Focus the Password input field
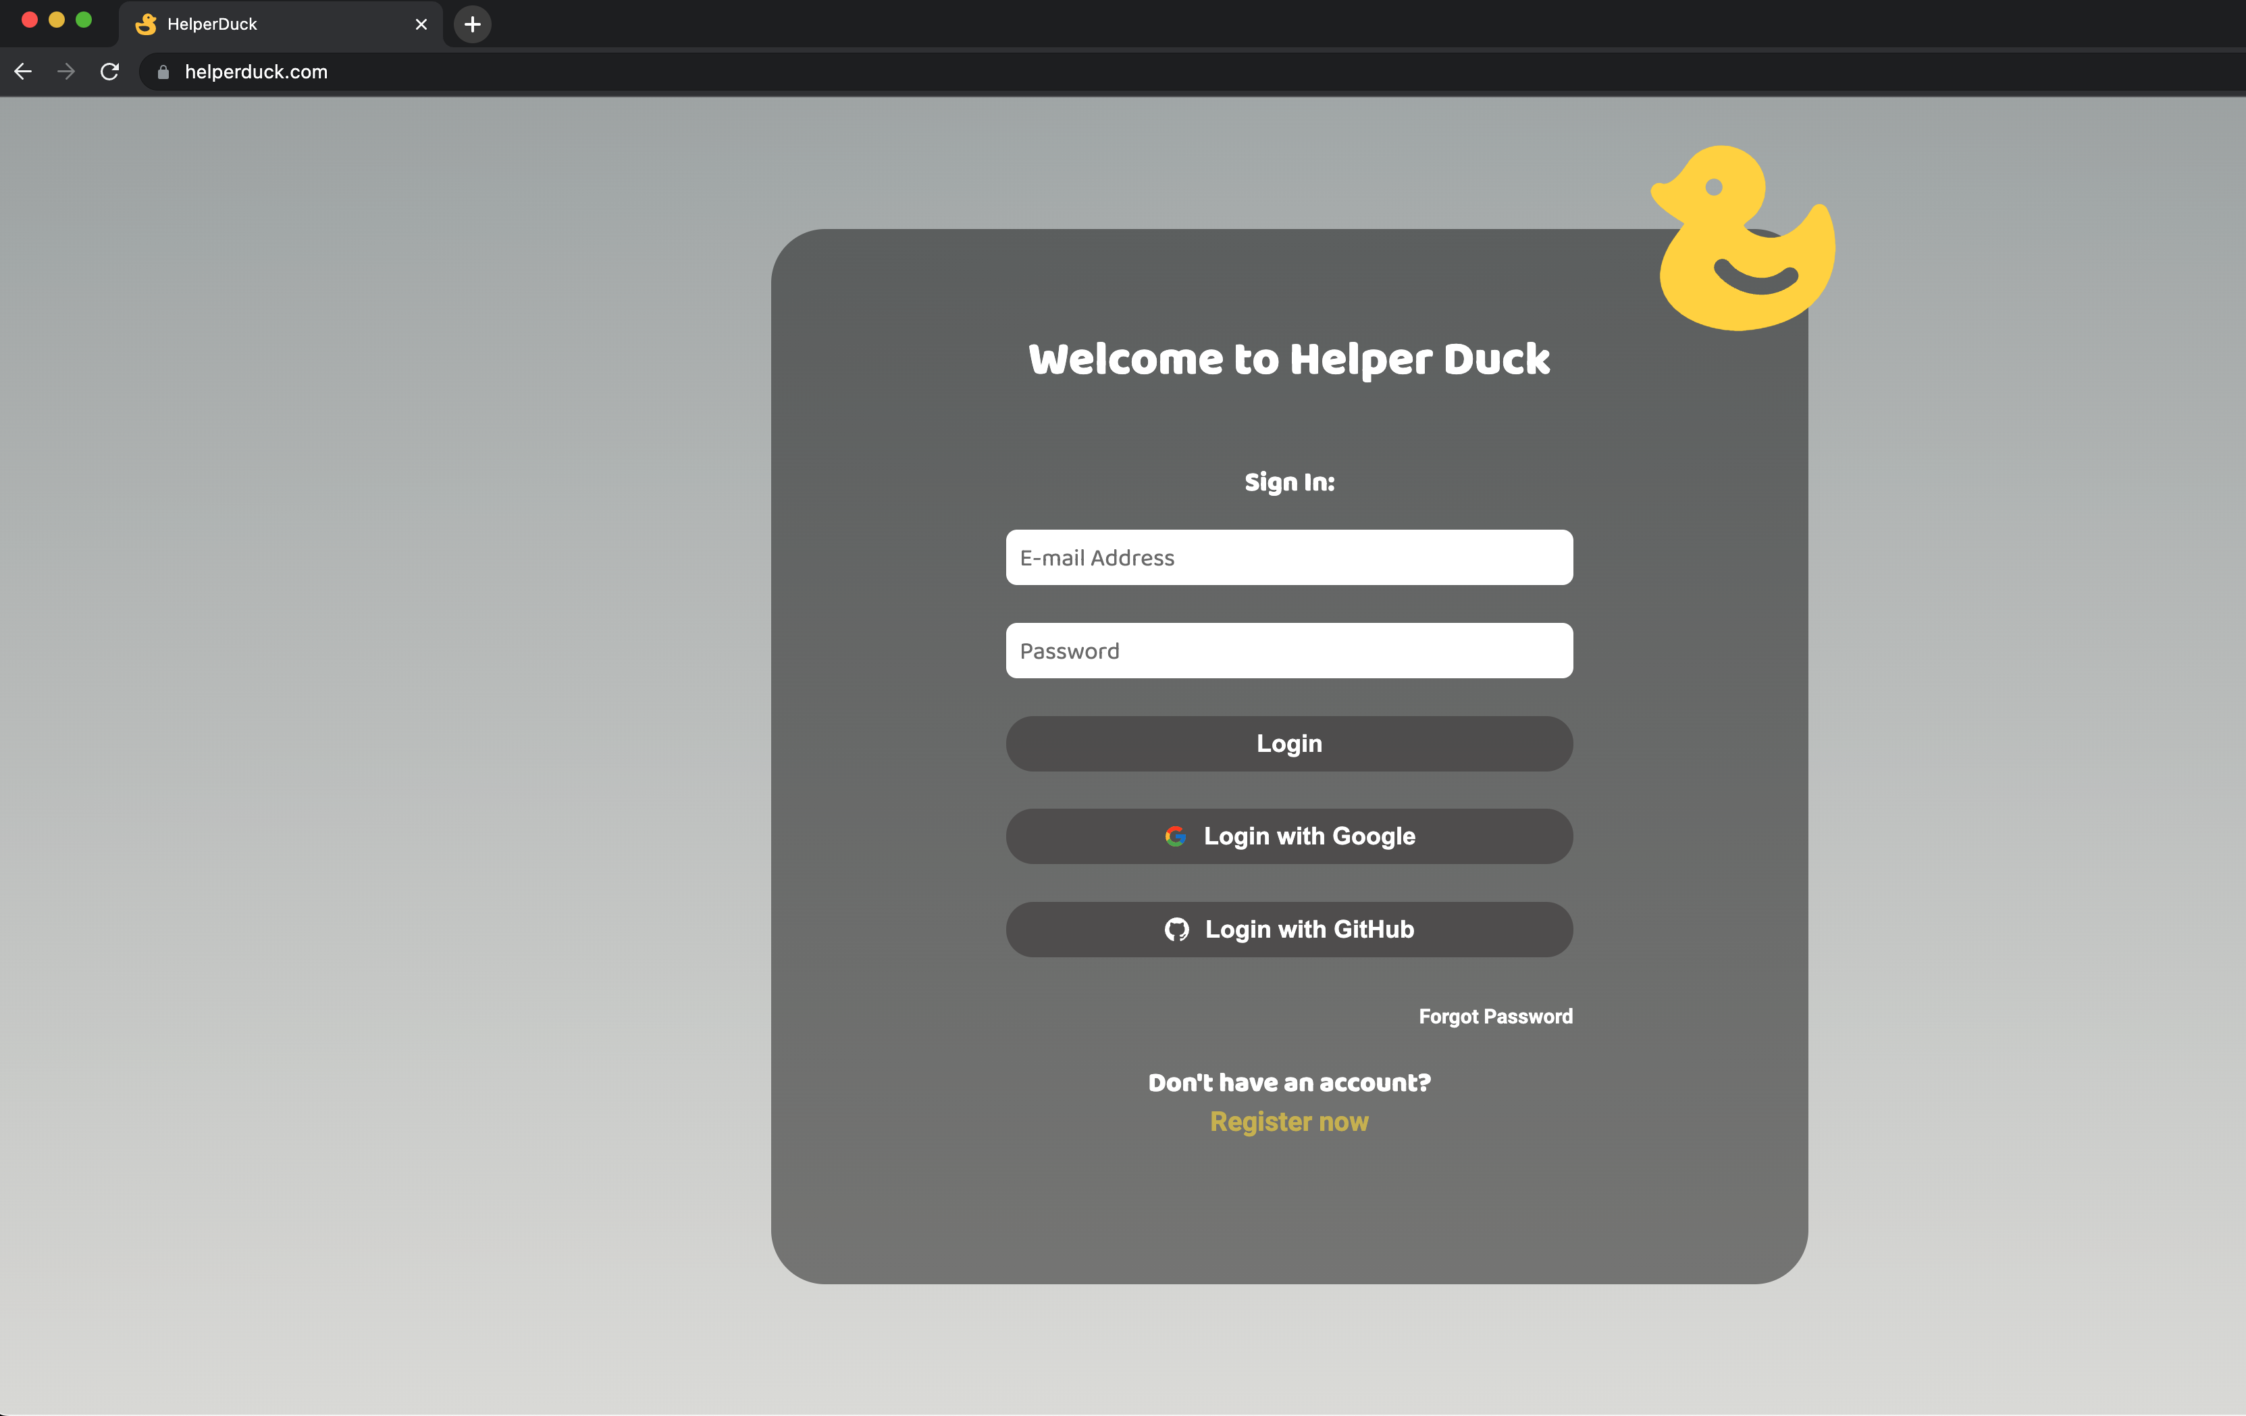Screen dimensions: 2246x1416 point(1289,651)
